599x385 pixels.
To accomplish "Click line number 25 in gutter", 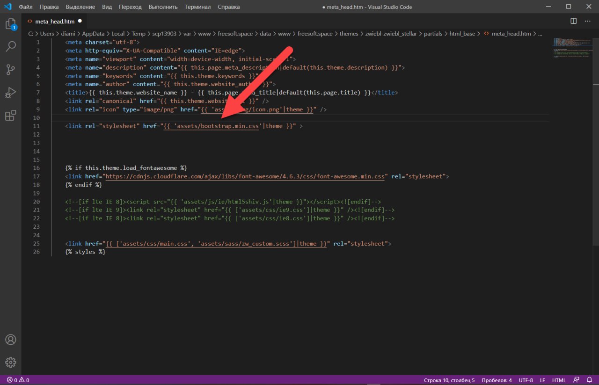I will (x=37, y=244).
